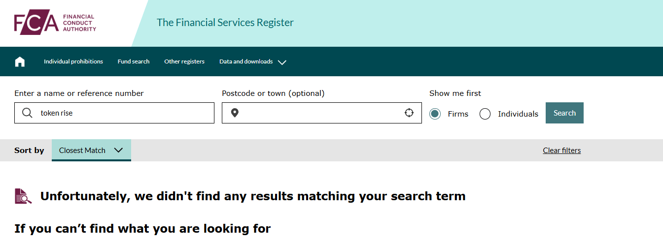Image resolution: width=663 pixels, height=243 pixels.
Task: Open the Closest Match sort dropdown
Action: 91,151
